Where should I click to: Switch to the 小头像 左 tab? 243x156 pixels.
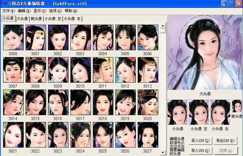point(53,19)
